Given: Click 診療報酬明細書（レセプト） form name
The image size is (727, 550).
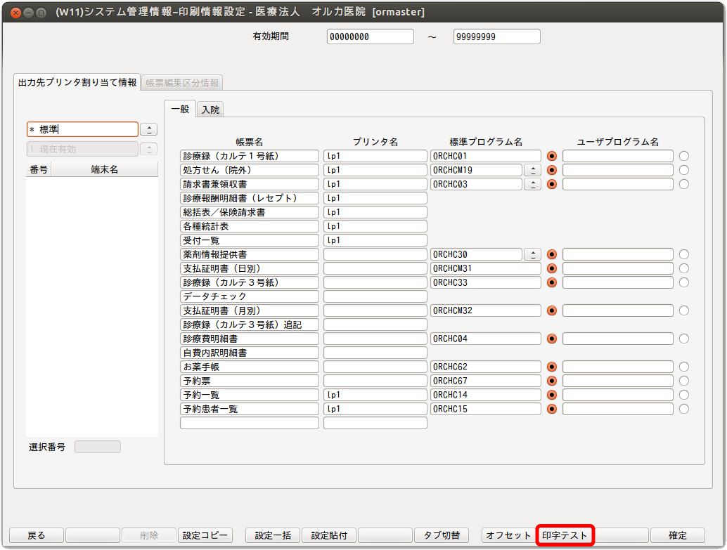Looking at the screenshot, I should click(x=250, y=198).
